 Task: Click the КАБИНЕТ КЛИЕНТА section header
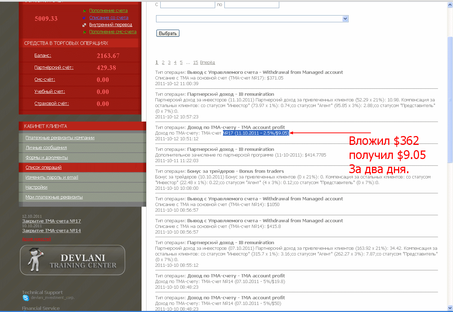coord(82,126)
